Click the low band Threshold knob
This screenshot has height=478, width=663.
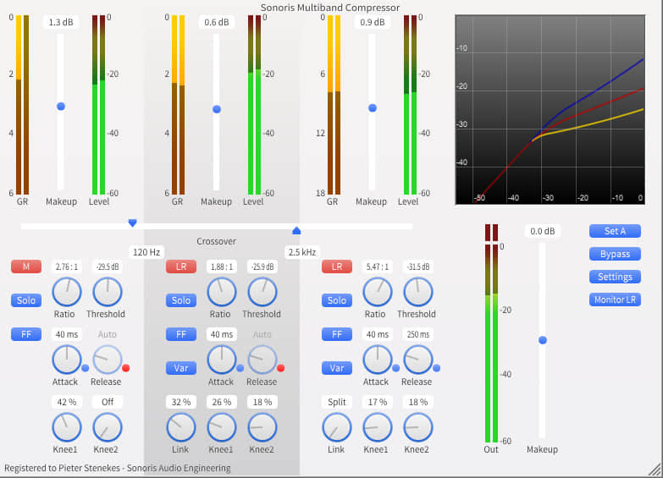pos(107,293)
